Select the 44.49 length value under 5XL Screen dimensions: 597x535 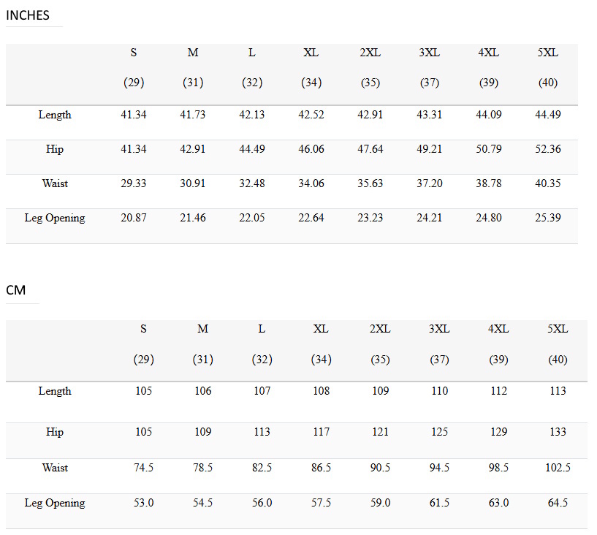(547, 115)
